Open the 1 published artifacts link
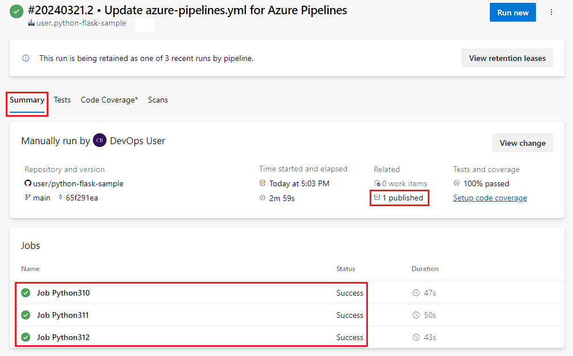Screen dimensions: 573x356 point(403,198)
